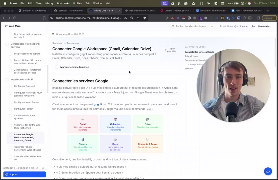Click the user account icon beside the email
The height and width of the screenshot is (180, 278).
tap(221, 26)
